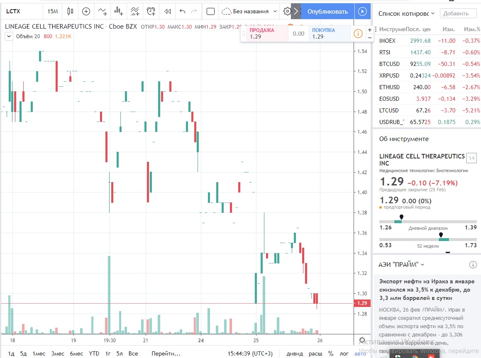Image resolution: width=481 pixels, height=358 pixels.
Task: Select the 3мес time range
Action: coord(58,353)
